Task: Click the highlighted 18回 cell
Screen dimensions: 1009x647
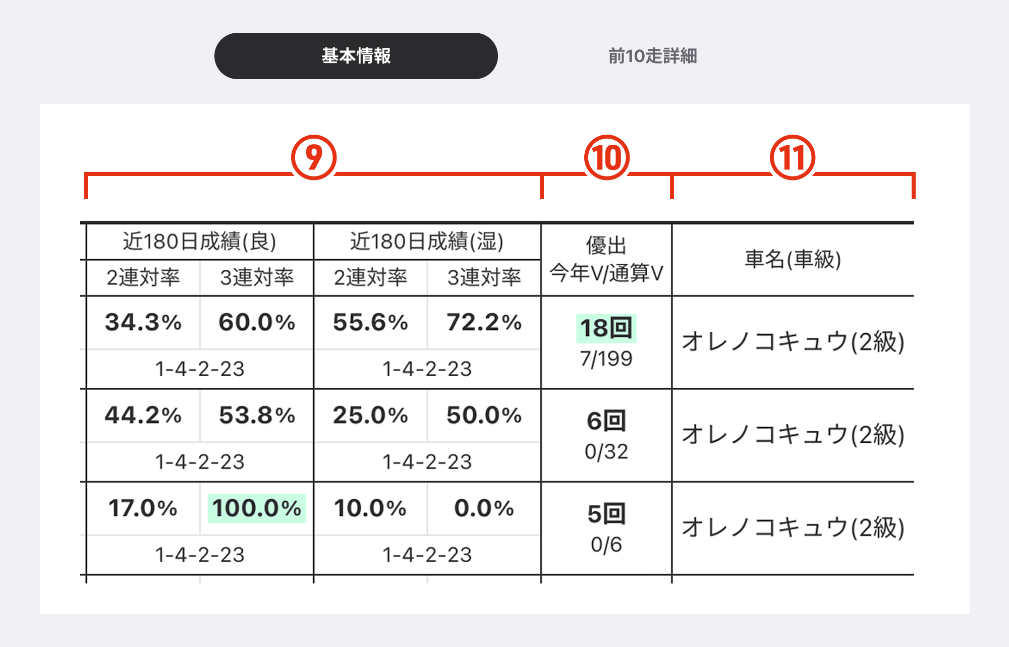Action: pyautogui.click(x=606, y=328)
